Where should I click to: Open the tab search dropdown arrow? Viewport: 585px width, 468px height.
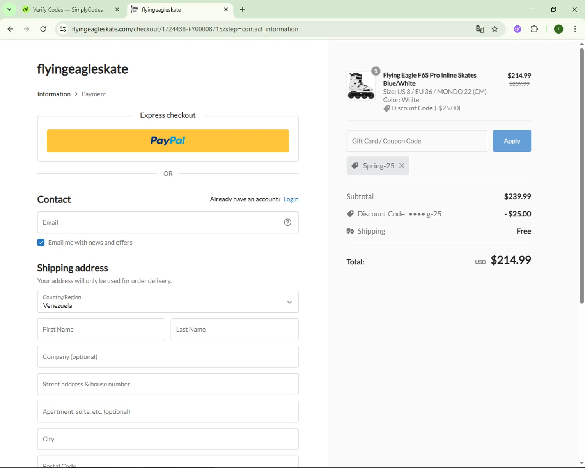9,9
